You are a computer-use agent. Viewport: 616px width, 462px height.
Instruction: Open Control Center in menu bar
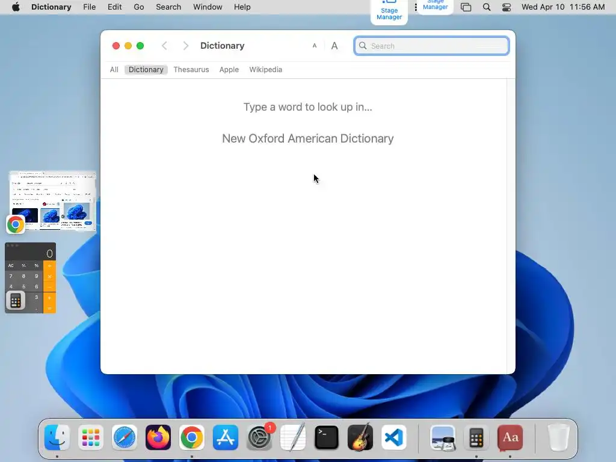tap(507, 7)
